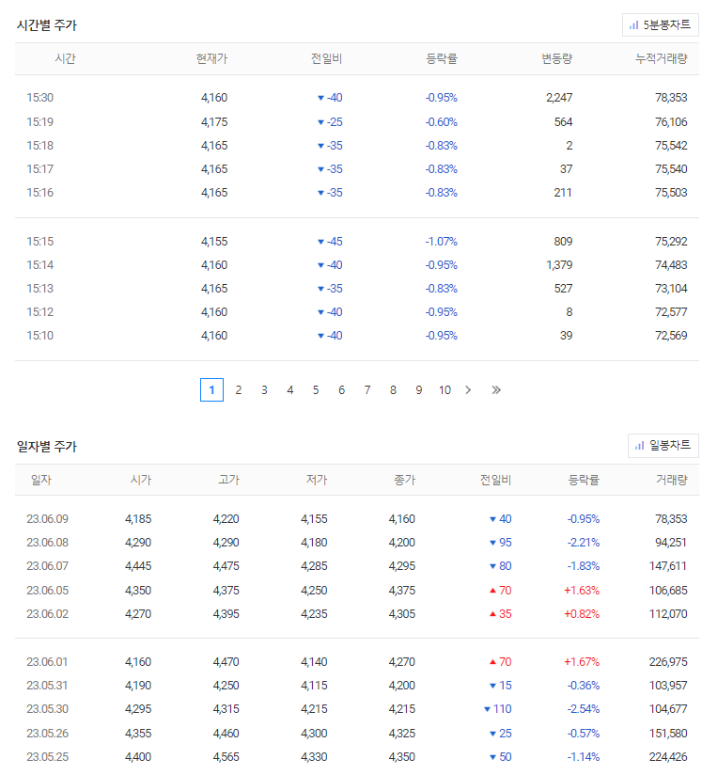
Task: Click the bar chart icon in 일봉차트
Action: coord(640,446)
